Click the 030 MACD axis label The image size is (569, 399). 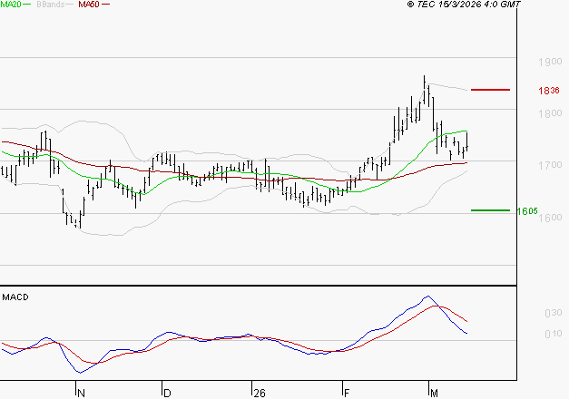tap(554, 313)
